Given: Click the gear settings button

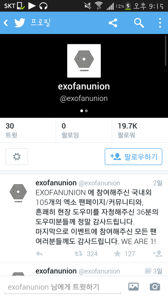Looking at the screenshot, I should pyautogui.click(x=17, y=157).
